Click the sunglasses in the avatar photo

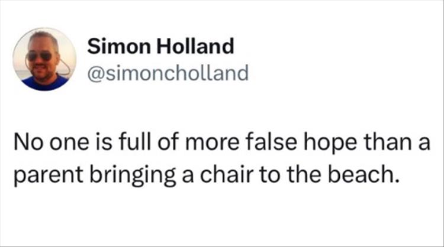coord(41,56)
